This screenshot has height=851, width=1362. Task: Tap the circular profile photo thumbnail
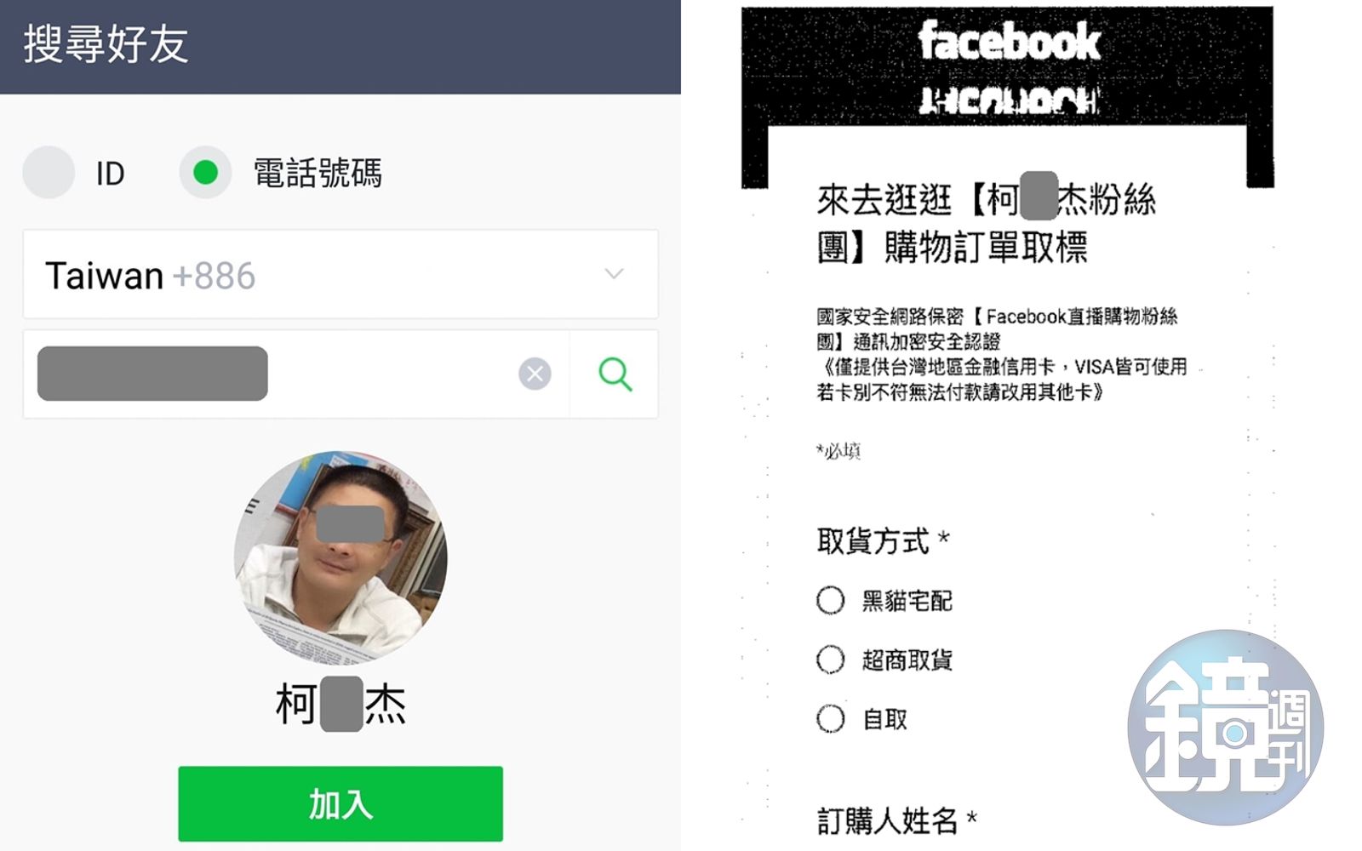click(340, 557)
